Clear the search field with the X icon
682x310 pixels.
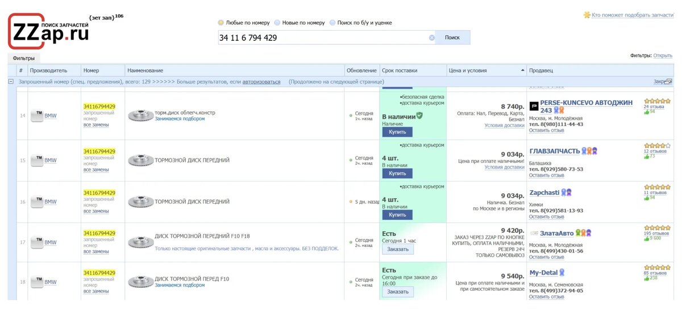coord(431,38)
